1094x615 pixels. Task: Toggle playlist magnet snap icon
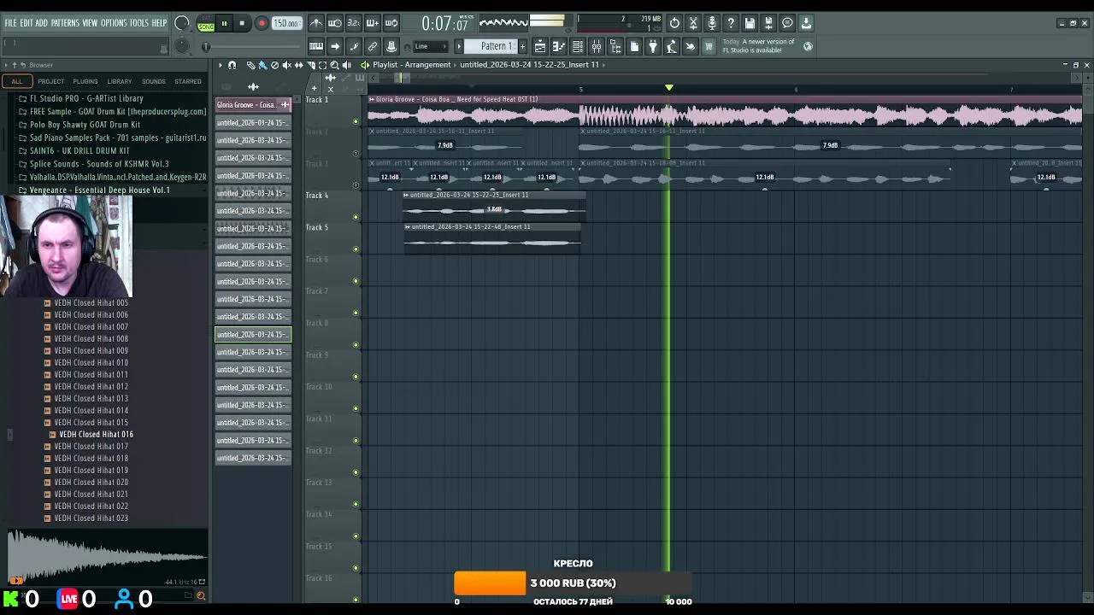pos(232,65)
